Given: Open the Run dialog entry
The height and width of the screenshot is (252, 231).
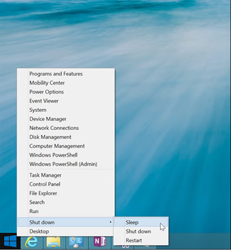Looking at the screenshot, I should coord(66,211).
